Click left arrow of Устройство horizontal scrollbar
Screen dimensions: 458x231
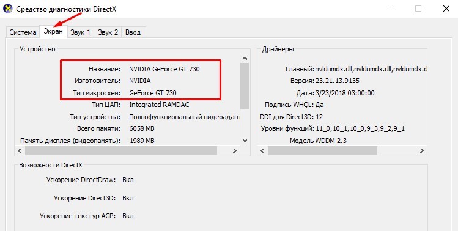(20, 151)
